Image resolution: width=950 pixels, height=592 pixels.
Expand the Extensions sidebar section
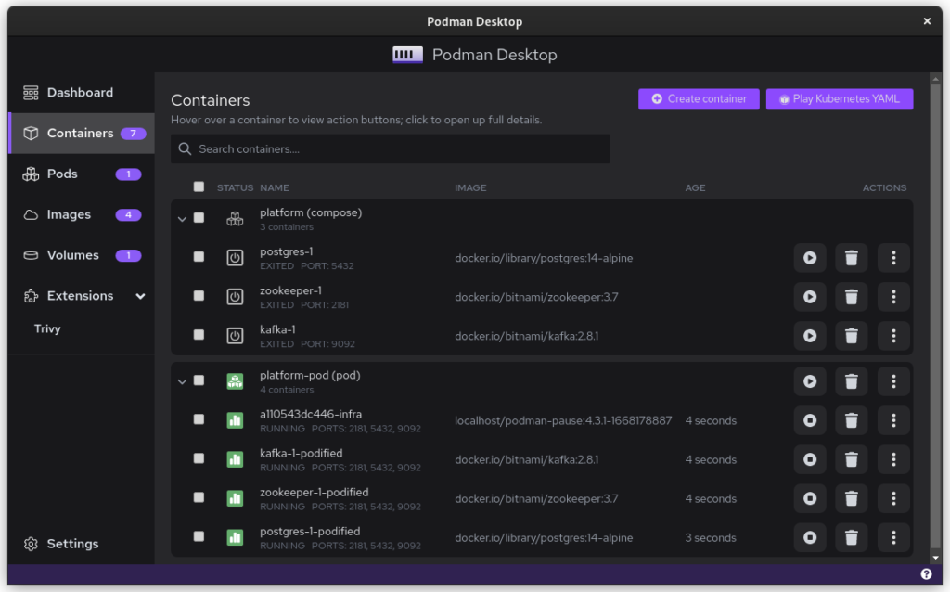140,296
